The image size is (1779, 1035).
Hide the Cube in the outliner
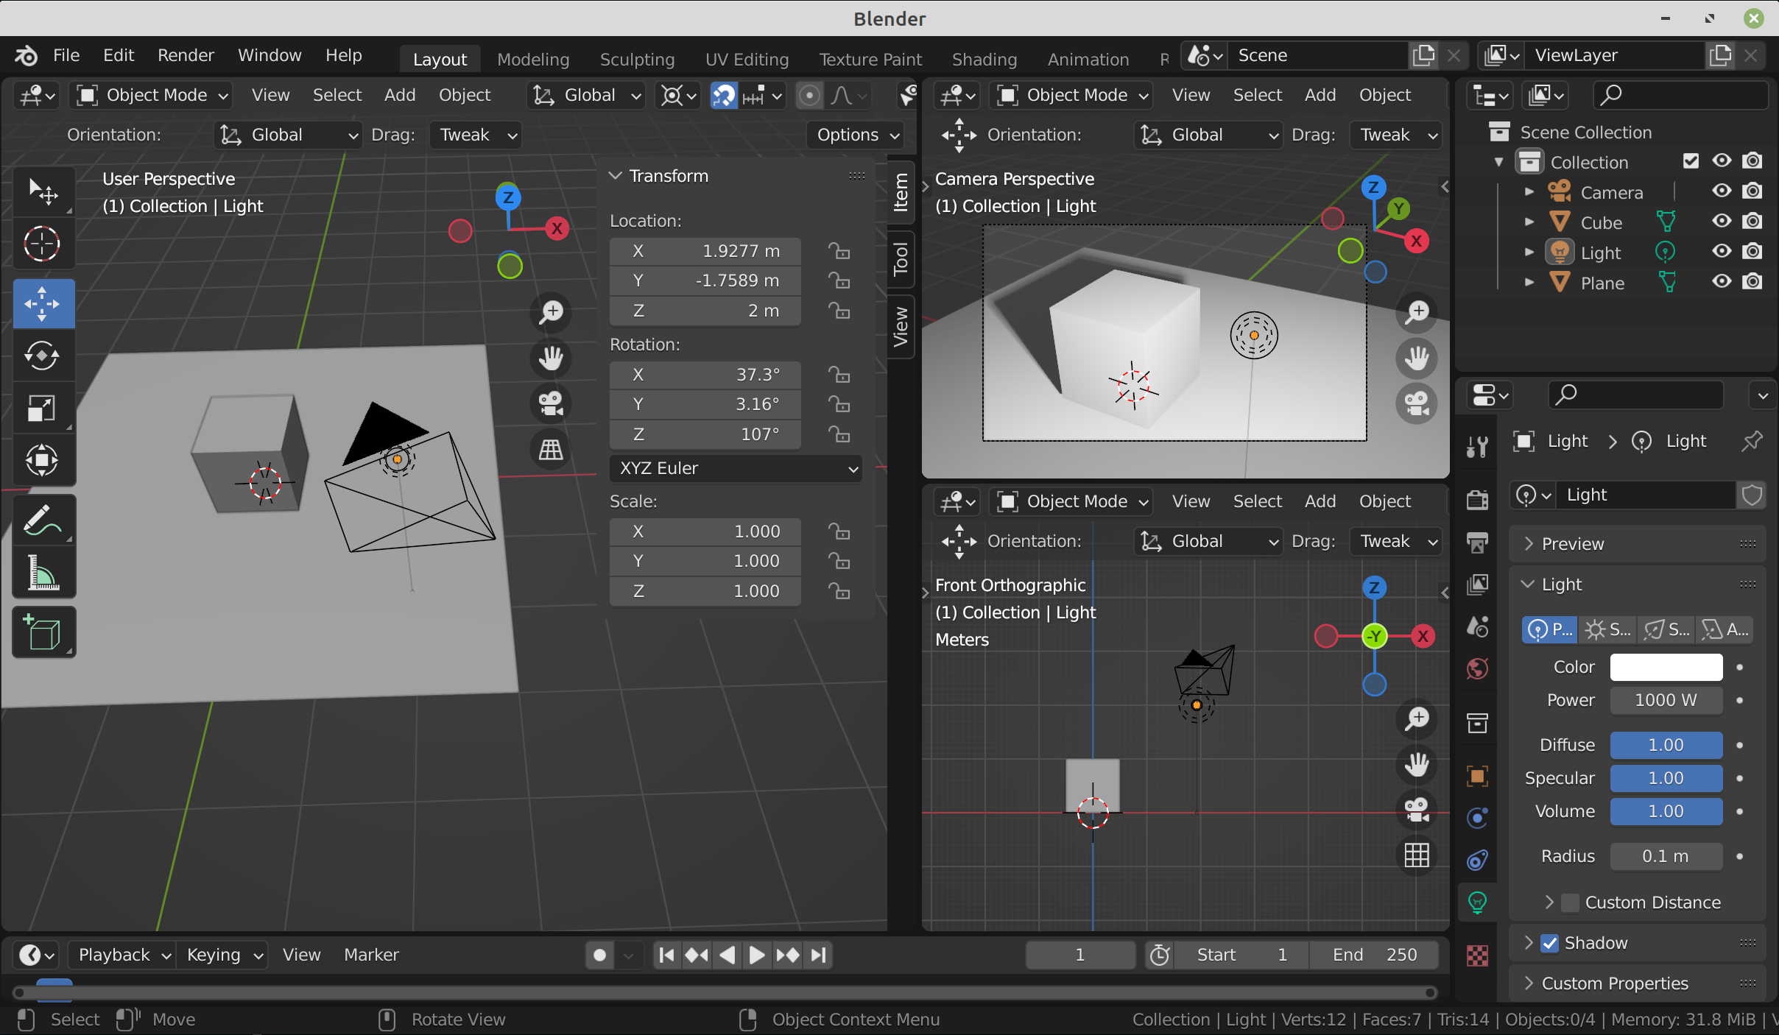click(1721, 222)
